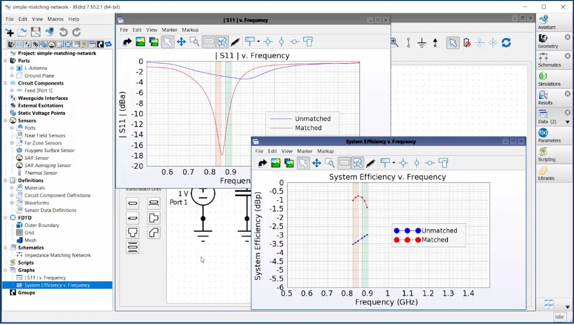Open the Macros menu in the main menu bar
This screenshot has height=325, width=574.
55,19
